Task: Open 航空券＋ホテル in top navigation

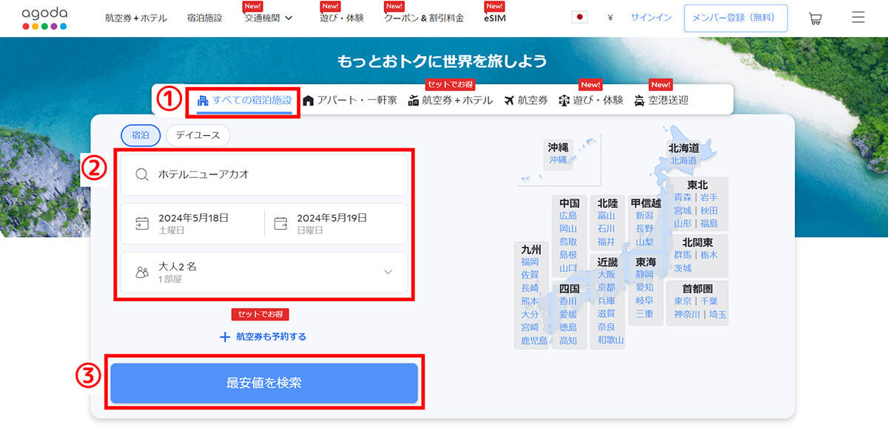Action: pyautogui.click(x=136, y=18)
